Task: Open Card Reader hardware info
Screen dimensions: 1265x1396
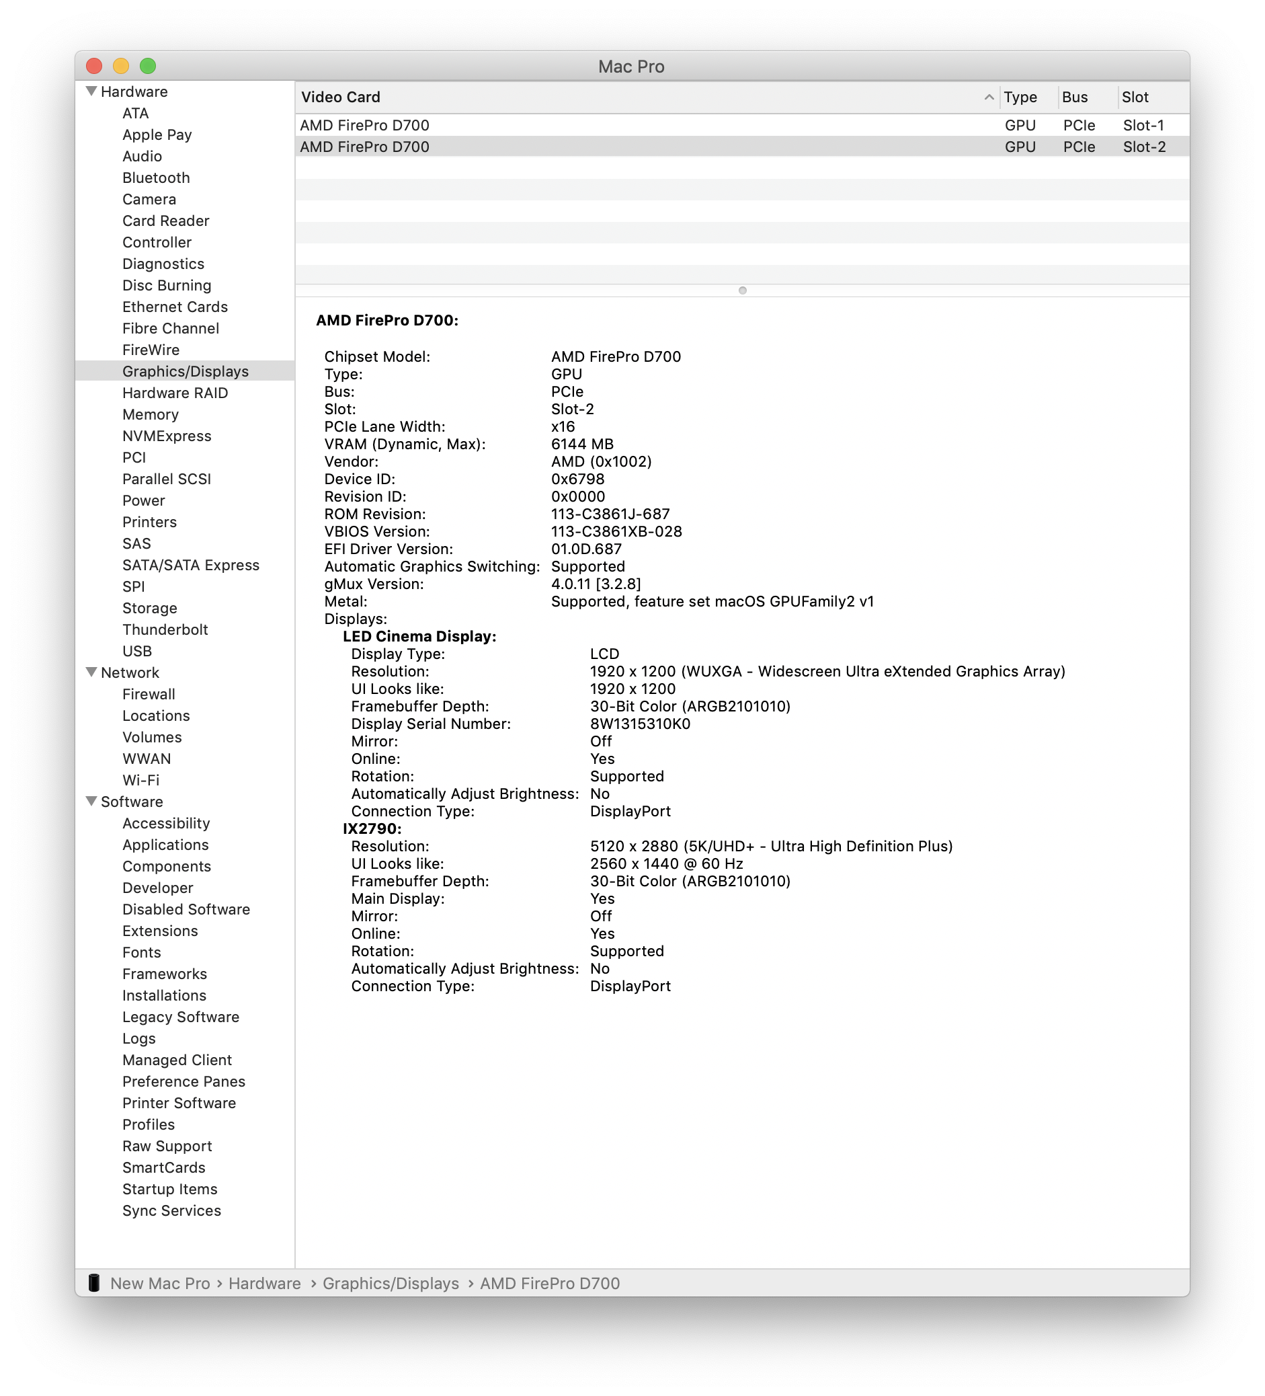Action: point(165,220)
